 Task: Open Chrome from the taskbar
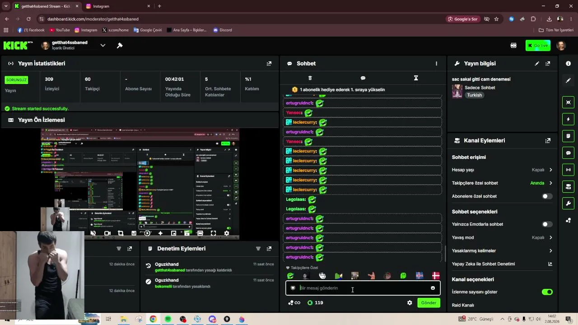(x=153, y=319)
